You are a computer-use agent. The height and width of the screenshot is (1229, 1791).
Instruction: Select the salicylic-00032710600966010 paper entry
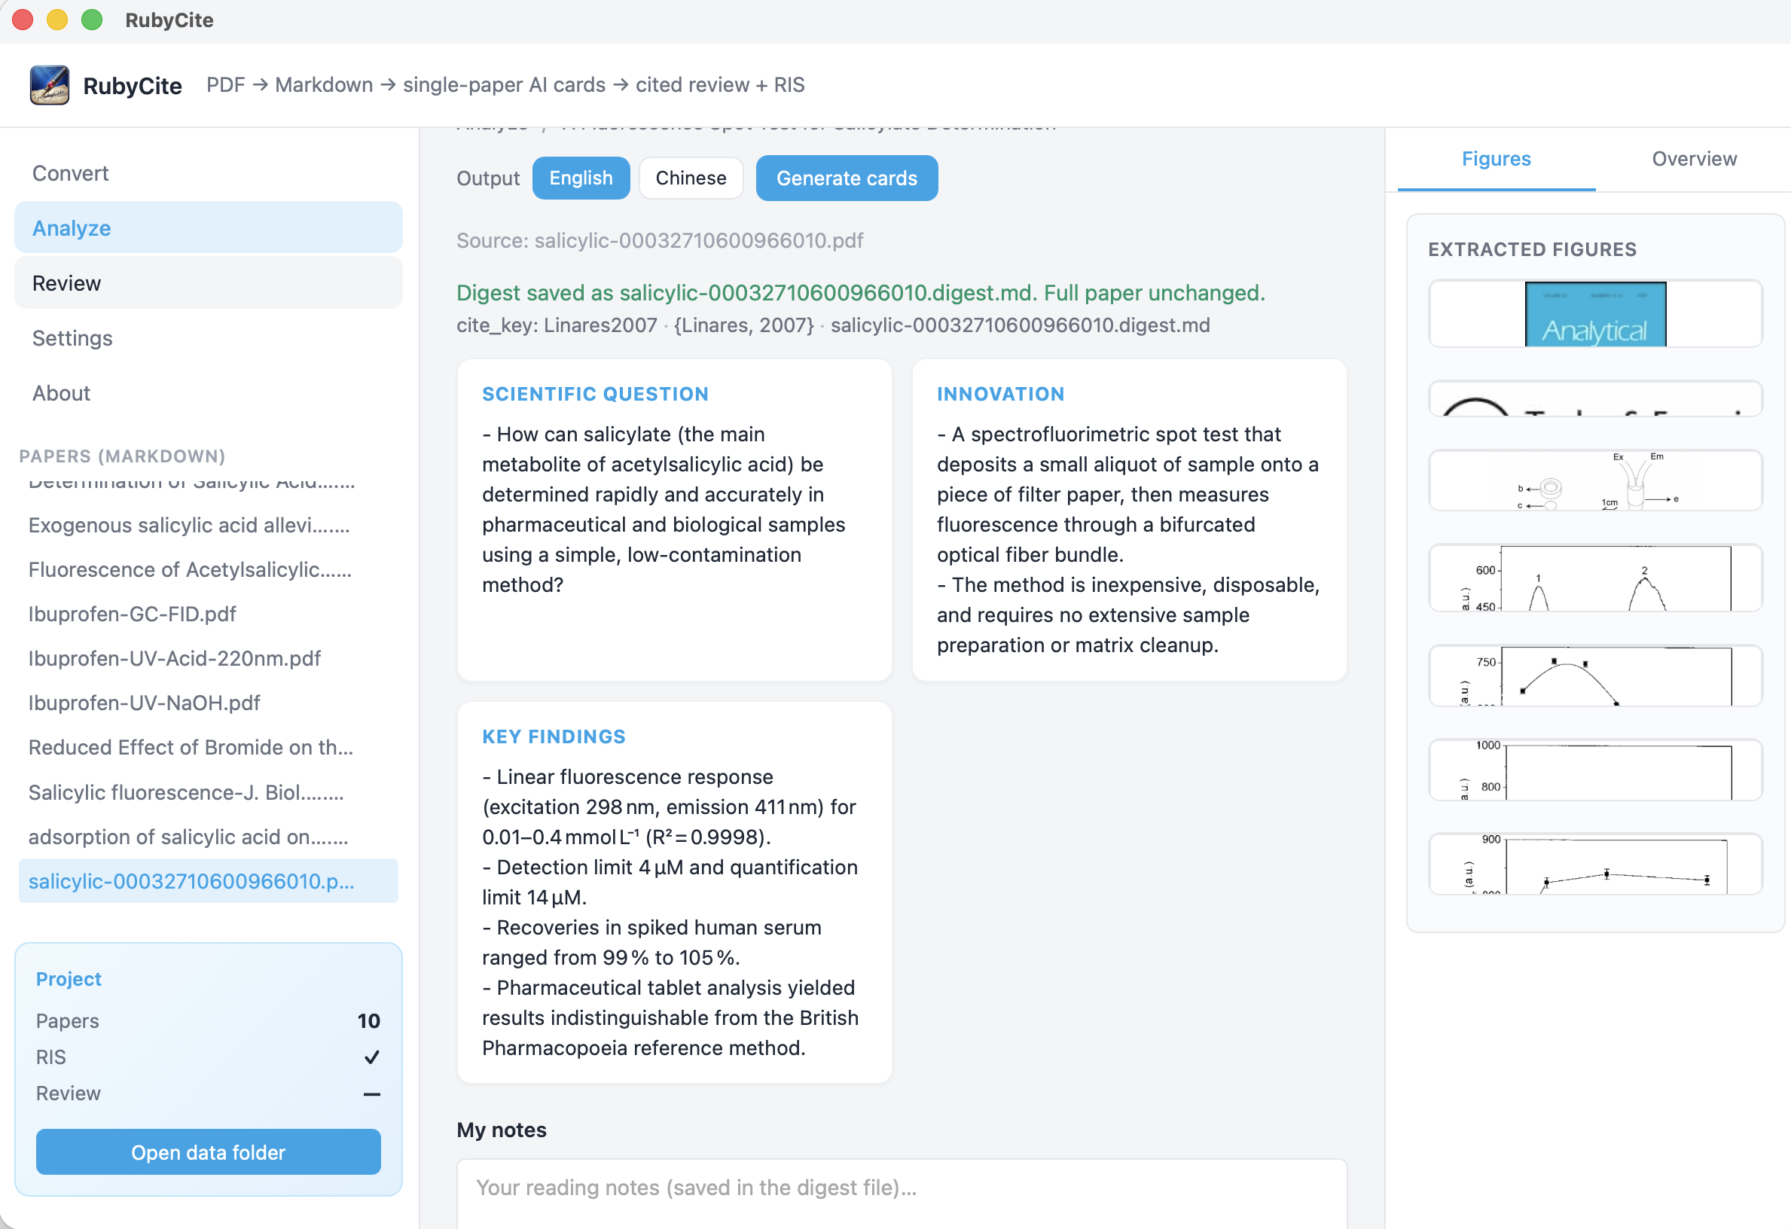tap(208, 881)
